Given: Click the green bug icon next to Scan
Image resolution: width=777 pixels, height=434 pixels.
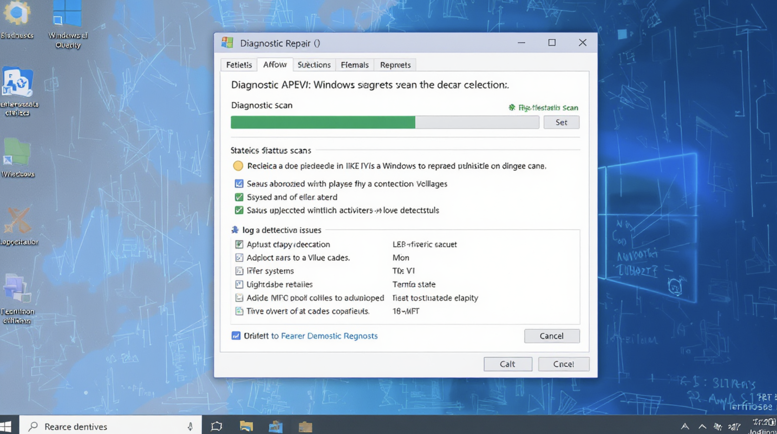Looking at the screenshot, I should [512, 107].
